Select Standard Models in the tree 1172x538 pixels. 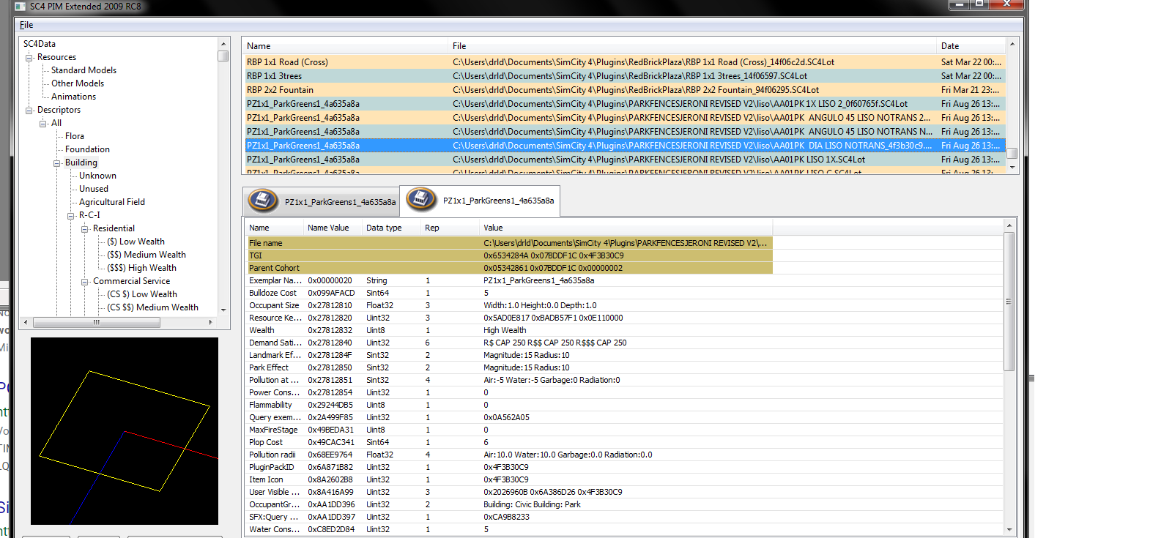pyautogui.click(x=84, y=70)
